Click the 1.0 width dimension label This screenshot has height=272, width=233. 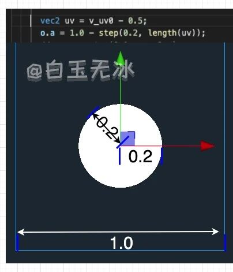[x=122, y=243]
